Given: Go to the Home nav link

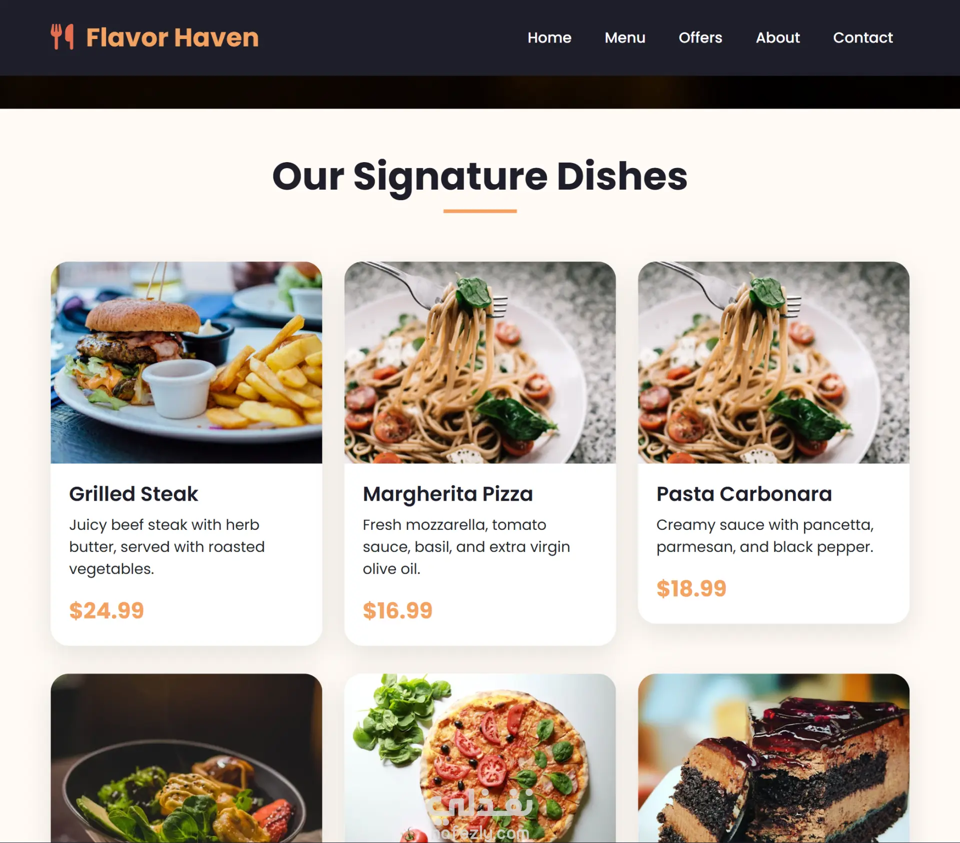Looking at the screenshot, I should click(x=549, y=38).
